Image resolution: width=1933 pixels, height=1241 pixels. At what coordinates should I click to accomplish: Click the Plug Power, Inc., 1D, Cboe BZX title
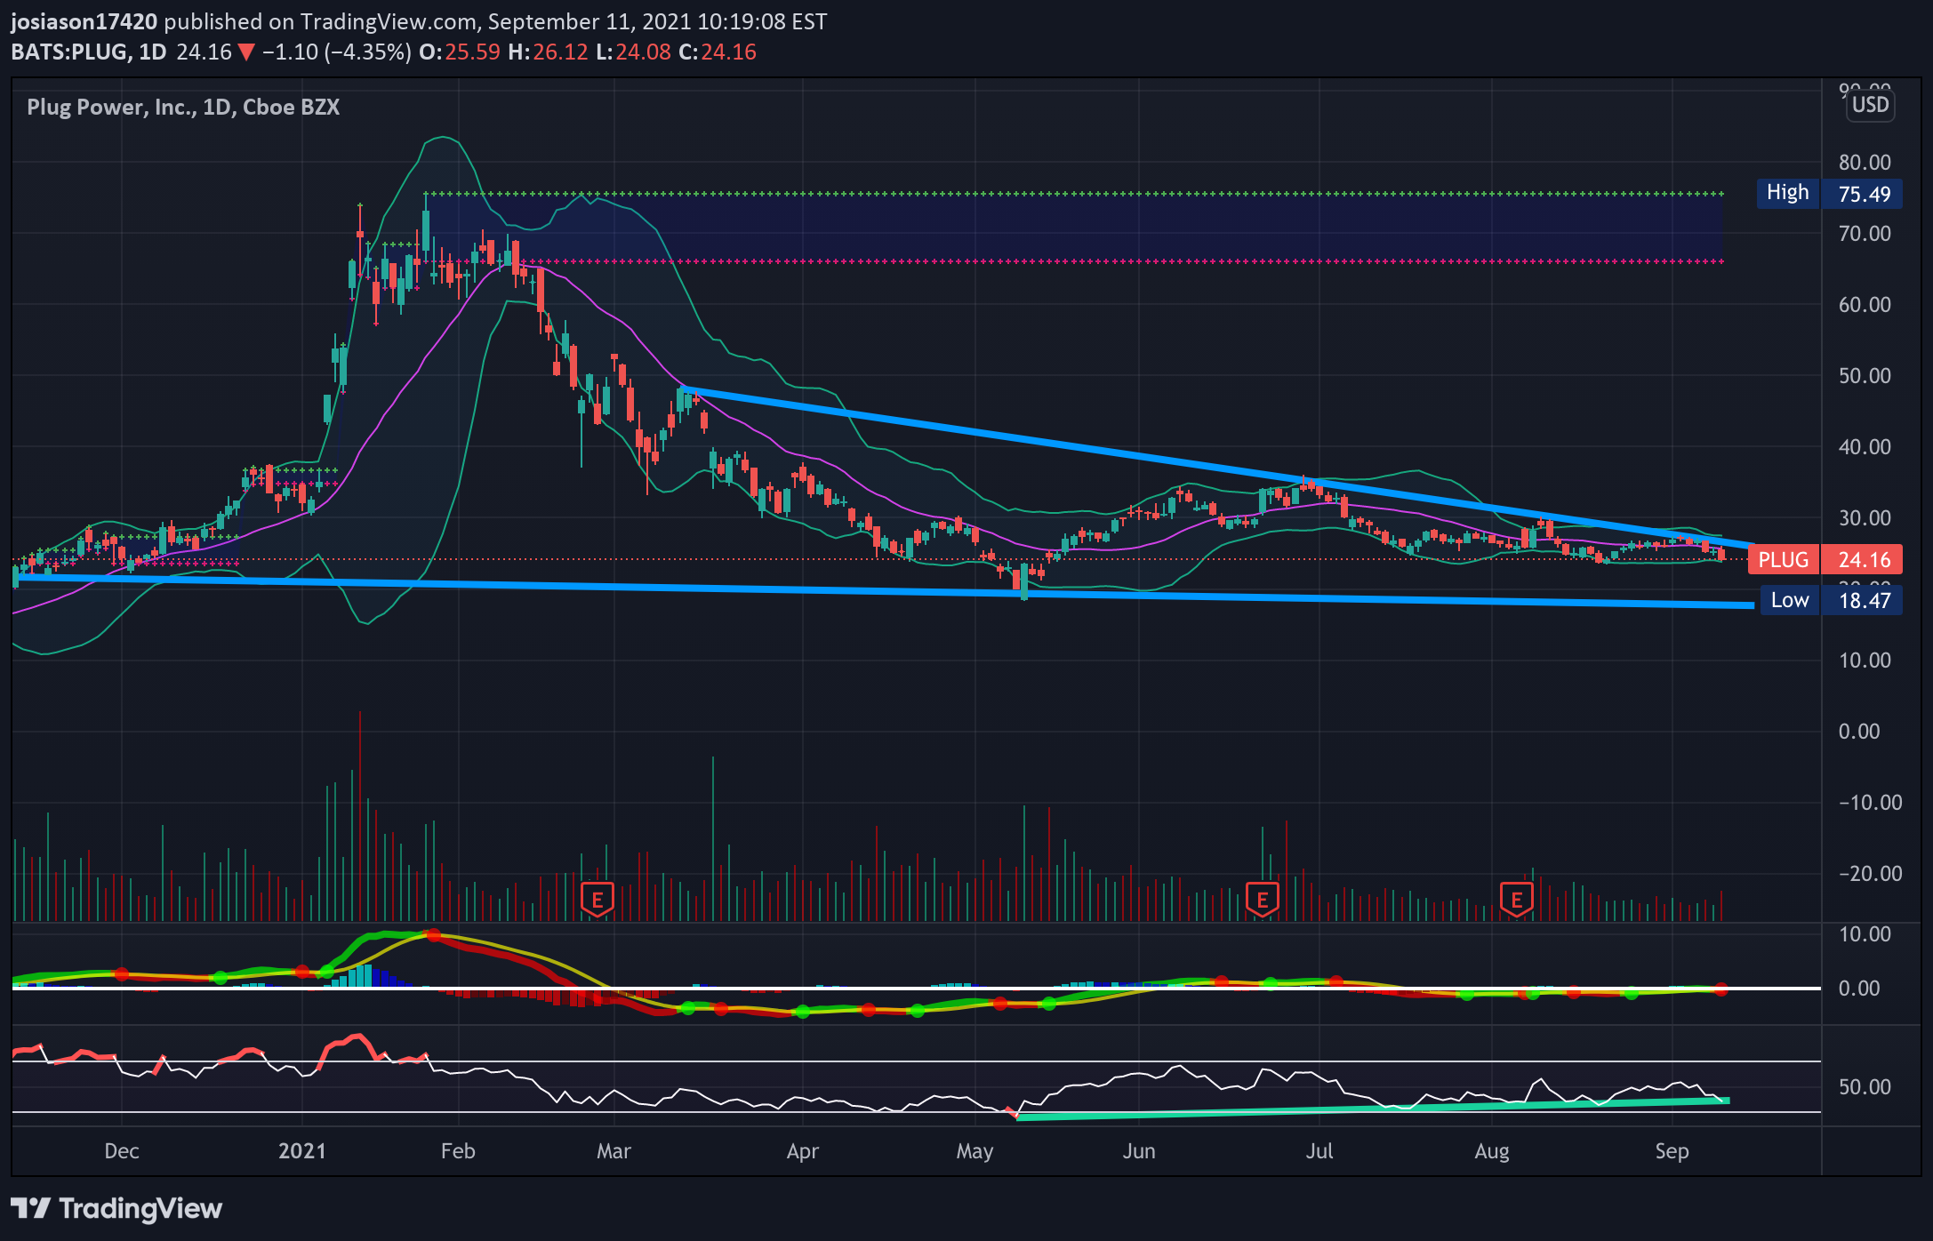click(x=183, y=107)
